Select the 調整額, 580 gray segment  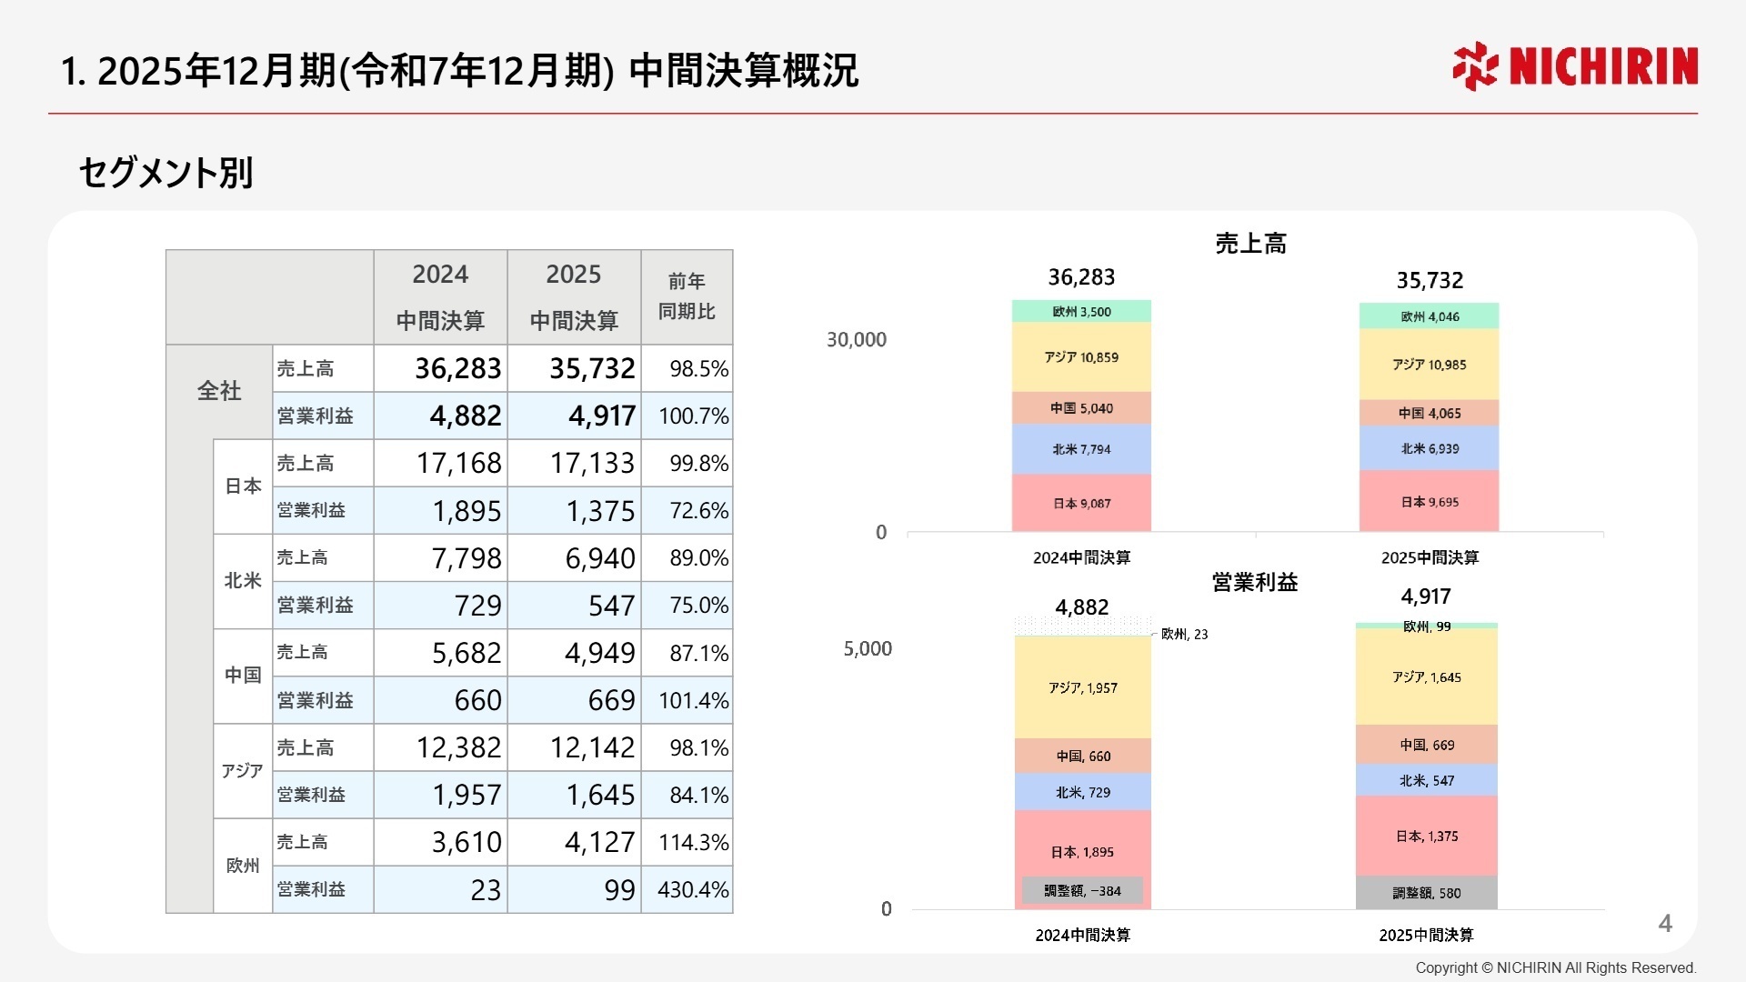coord(1428,893)
